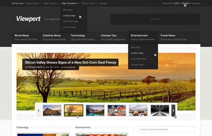
Task: Select the black-and-white tunnel thumbnail
Action: (160, 111)
